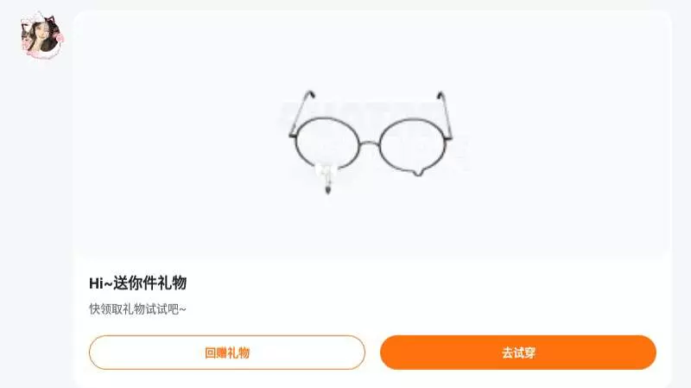Image resolution: width=691 pixels, height=388 pixels.
Task: Click the left temple arm of glasses
Action: (301, 112)
